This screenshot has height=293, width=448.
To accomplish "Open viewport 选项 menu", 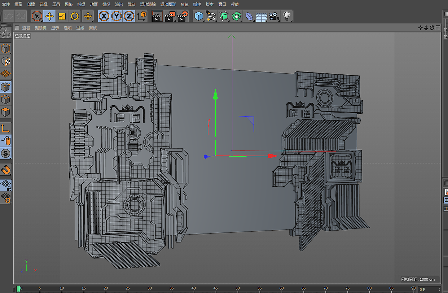I will [67, 28].
